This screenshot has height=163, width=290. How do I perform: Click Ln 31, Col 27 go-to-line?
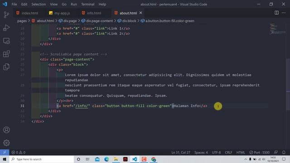pyautogui.click(x=180, y=152)
